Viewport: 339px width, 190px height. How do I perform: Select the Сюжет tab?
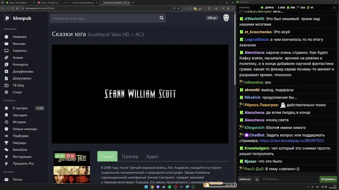[x=107, y=156]
